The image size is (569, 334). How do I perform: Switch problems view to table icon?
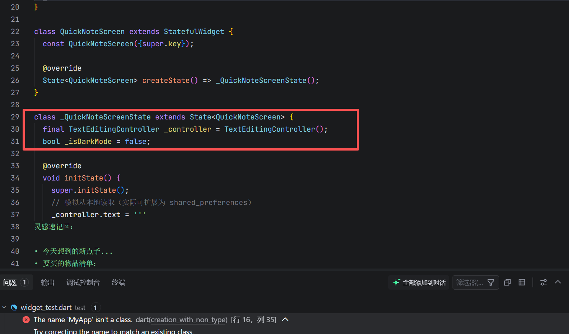(522, 282)
